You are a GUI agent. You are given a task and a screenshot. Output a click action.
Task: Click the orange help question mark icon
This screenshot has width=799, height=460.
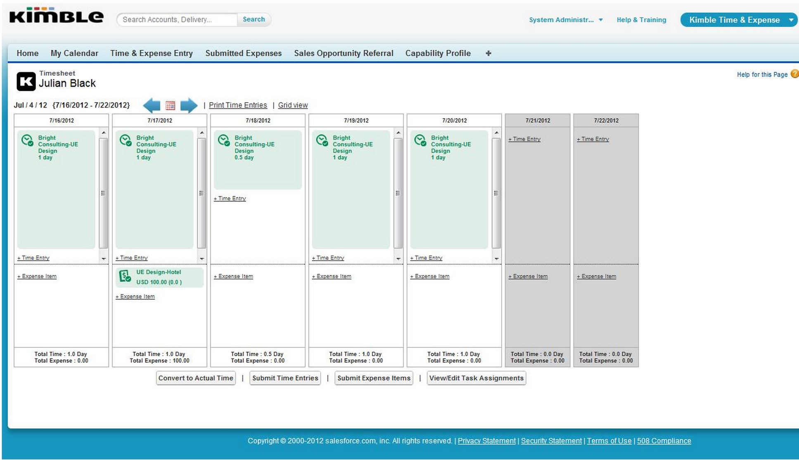coord(794,74)
